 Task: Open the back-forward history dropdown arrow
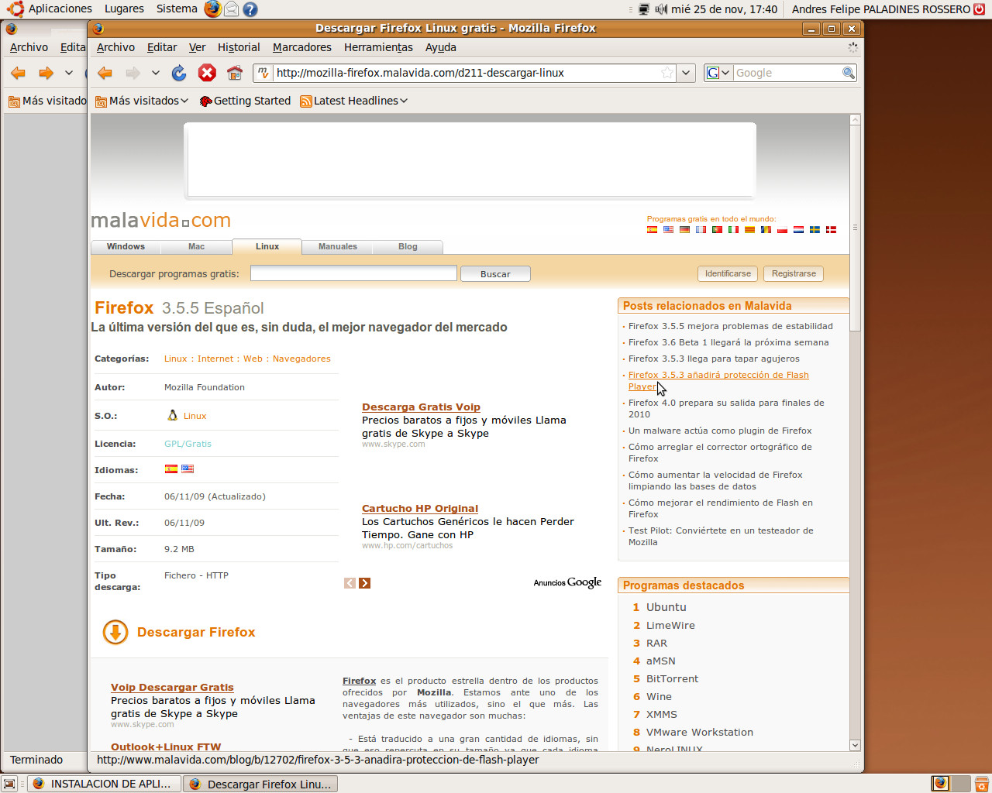coord(156,73)
